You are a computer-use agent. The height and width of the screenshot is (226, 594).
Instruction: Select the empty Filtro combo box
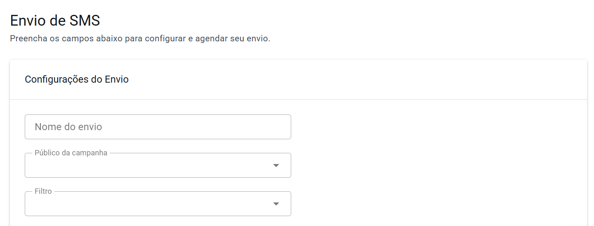140,205
